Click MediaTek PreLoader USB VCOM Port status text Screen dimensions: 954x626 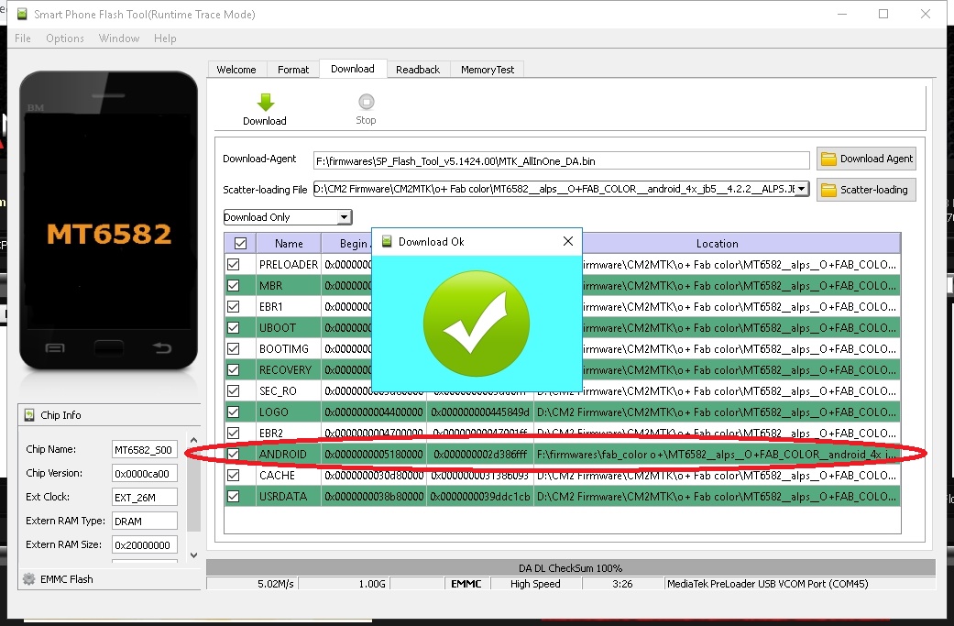tap(768, 584)
